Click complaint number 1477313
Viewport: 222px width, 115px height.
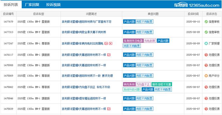click(9, 32)
